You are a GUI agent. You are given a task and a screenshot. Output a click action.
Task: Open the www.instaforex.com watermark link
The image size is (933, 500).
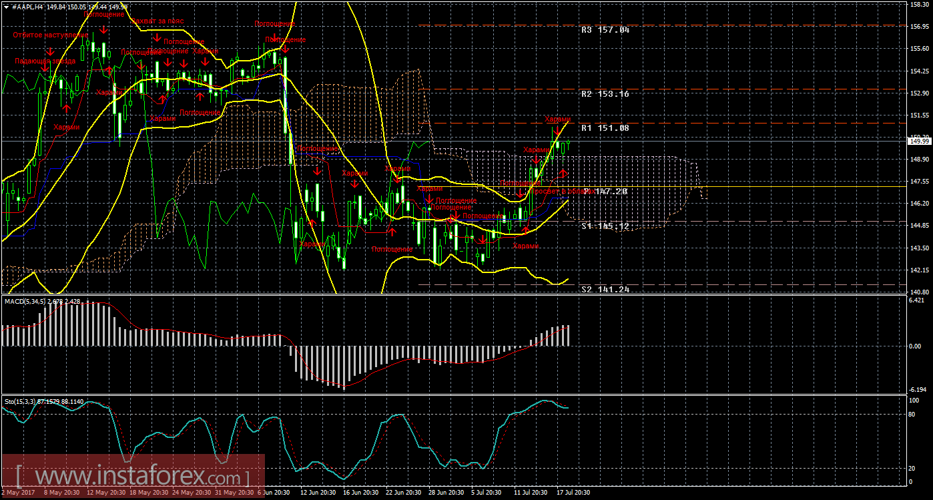tap(133, 478)
